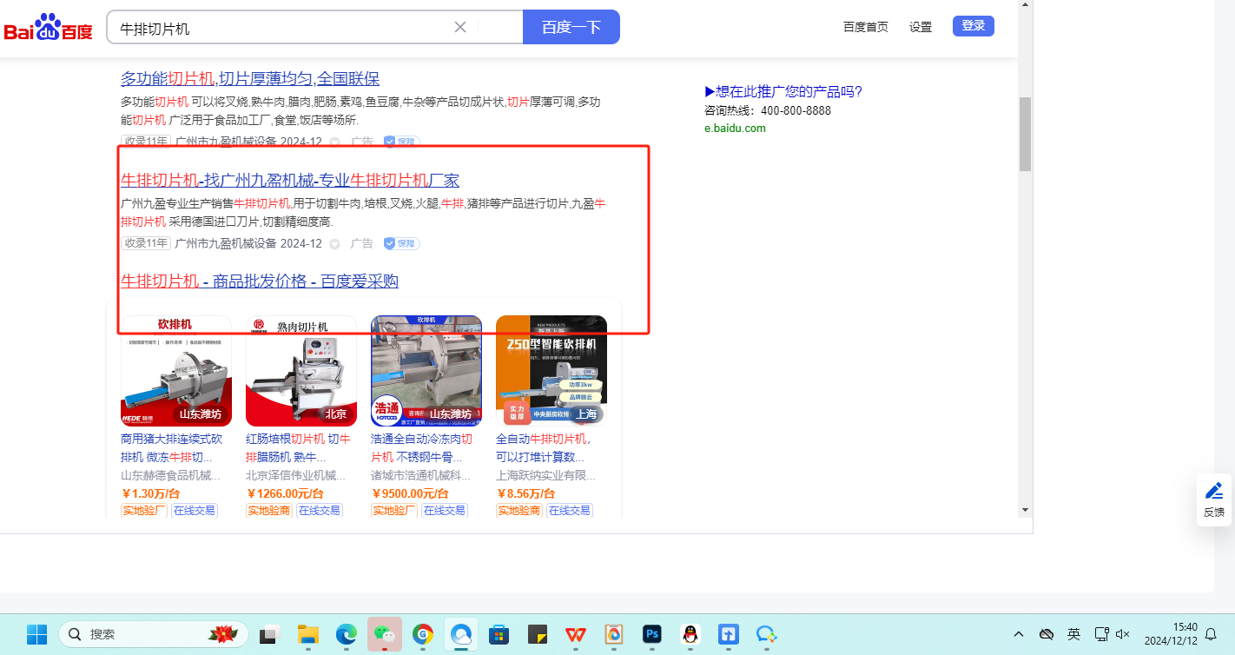Go to 百度首页 in top navigation
The image size is (1235, 655).
point(865,27)
